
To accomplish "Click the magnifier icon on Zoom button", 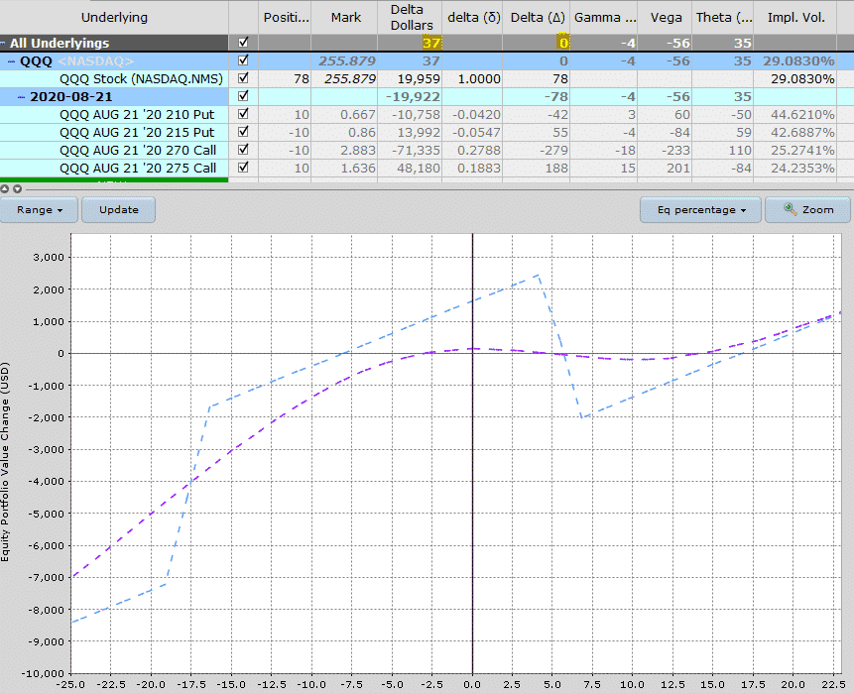I will click(790, 209).
